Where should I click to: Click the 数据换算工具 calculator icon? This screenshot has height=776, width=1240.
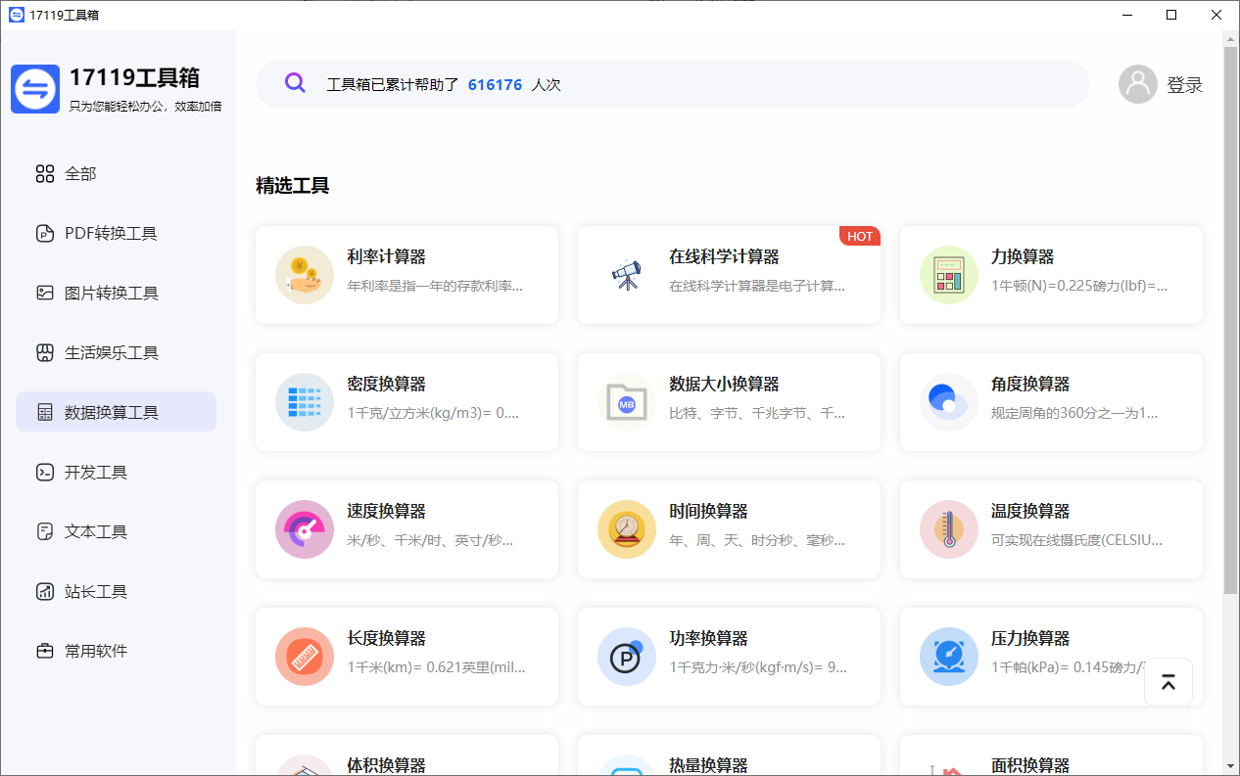tap(45, 413)
